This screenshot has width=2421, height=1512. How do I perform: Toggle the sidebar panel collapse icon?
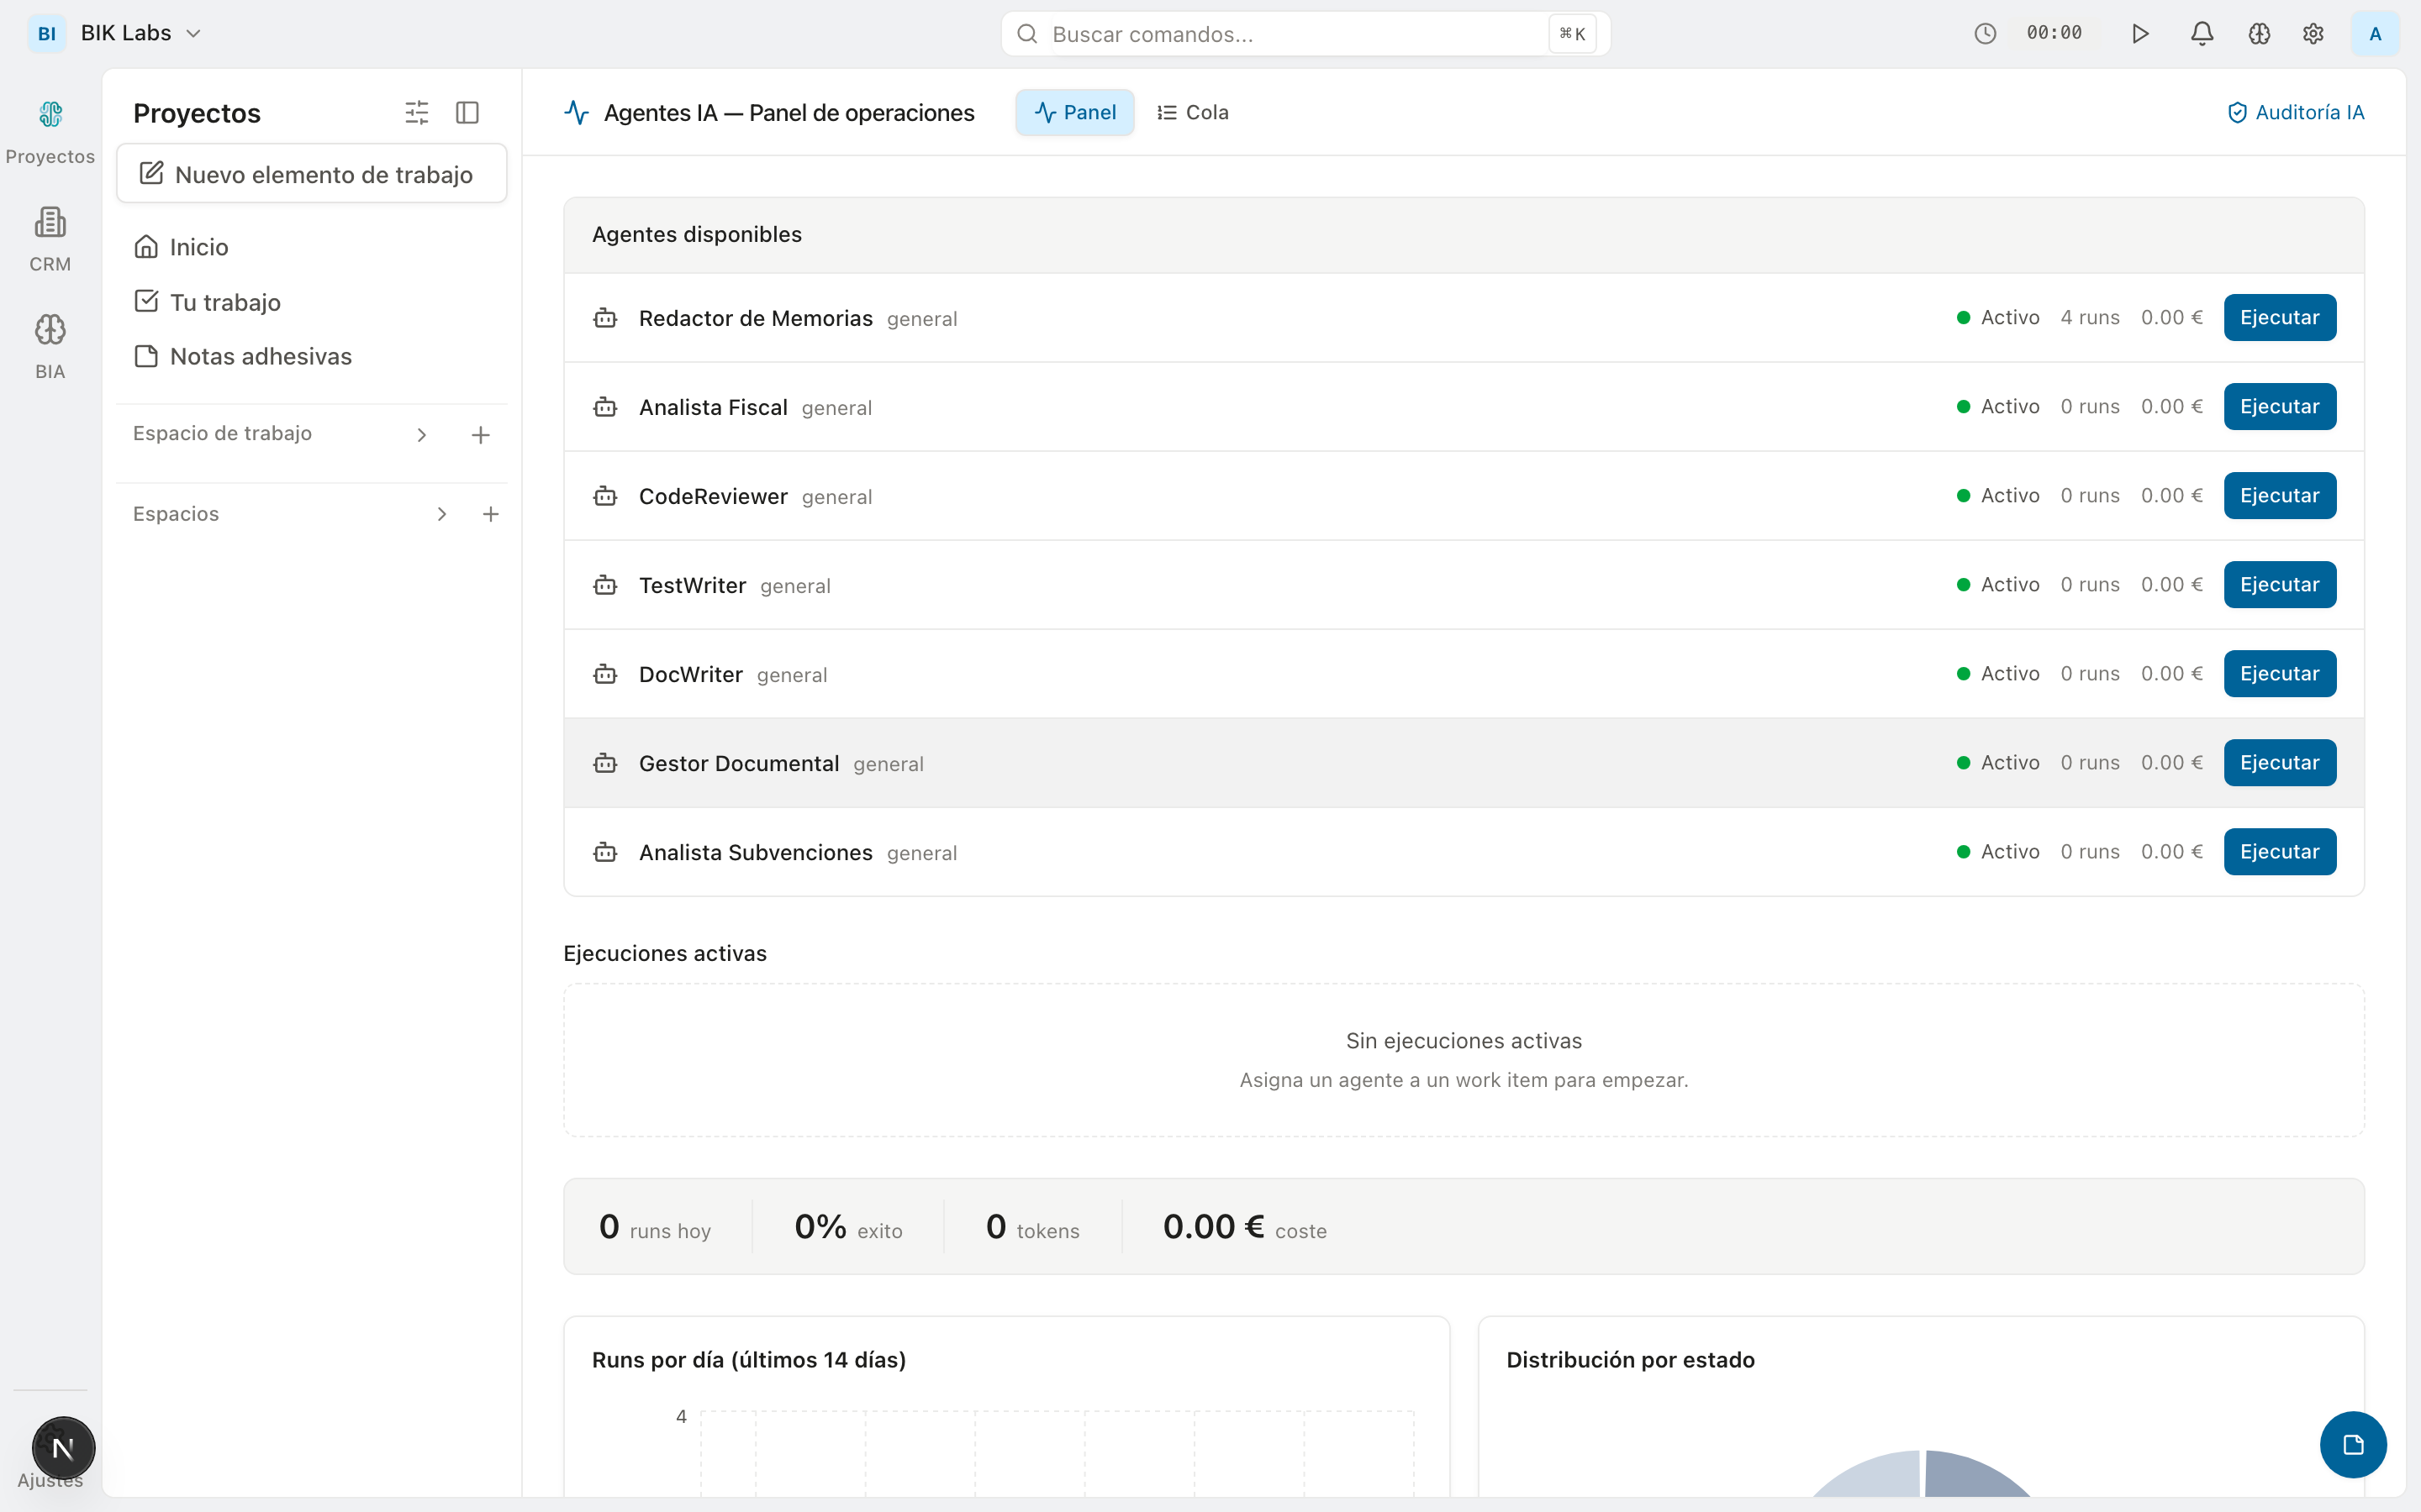467,112
